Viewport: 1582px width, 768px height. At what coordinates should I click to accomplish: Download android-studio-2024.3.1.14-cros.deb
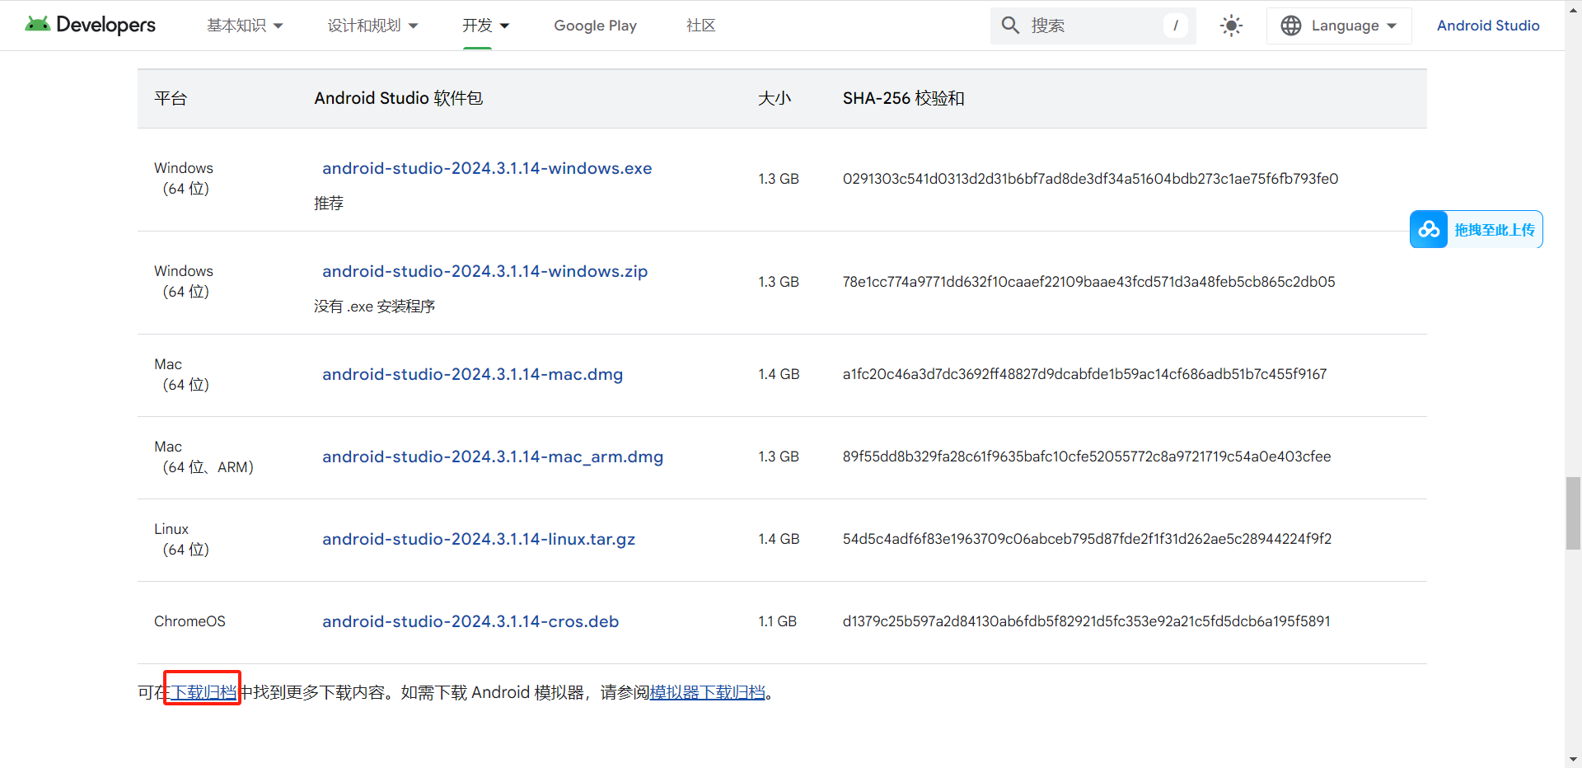[x=470, y=621]
